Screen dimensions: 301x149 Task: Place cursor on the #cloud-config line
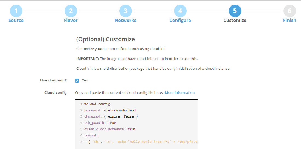[x=97, y=104]
